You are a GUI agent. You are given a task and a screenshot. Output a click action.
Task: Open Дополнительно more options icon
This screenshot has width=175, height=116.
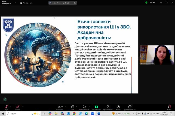coord(130,107)
